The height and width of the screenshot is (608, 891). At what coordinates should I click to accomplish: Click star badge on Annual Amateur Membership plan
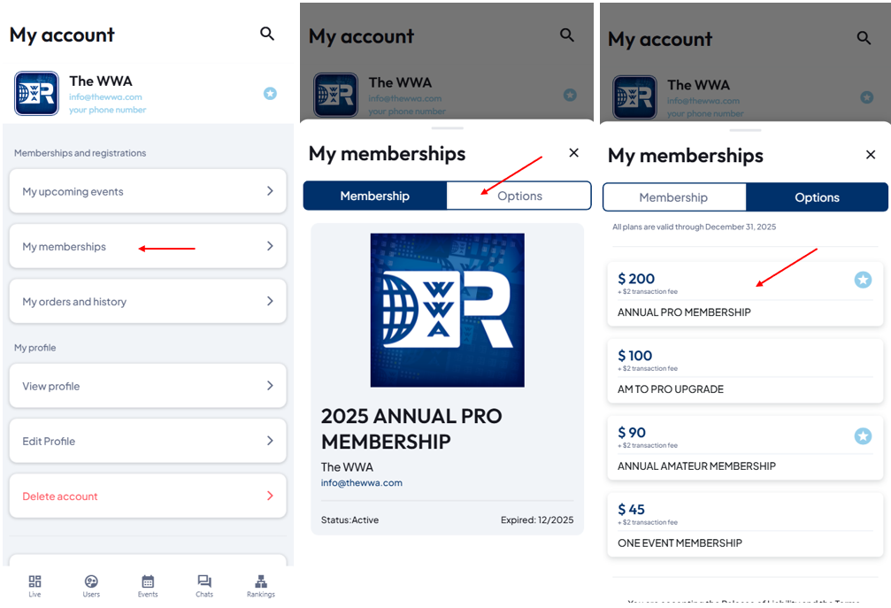(863, 435)
